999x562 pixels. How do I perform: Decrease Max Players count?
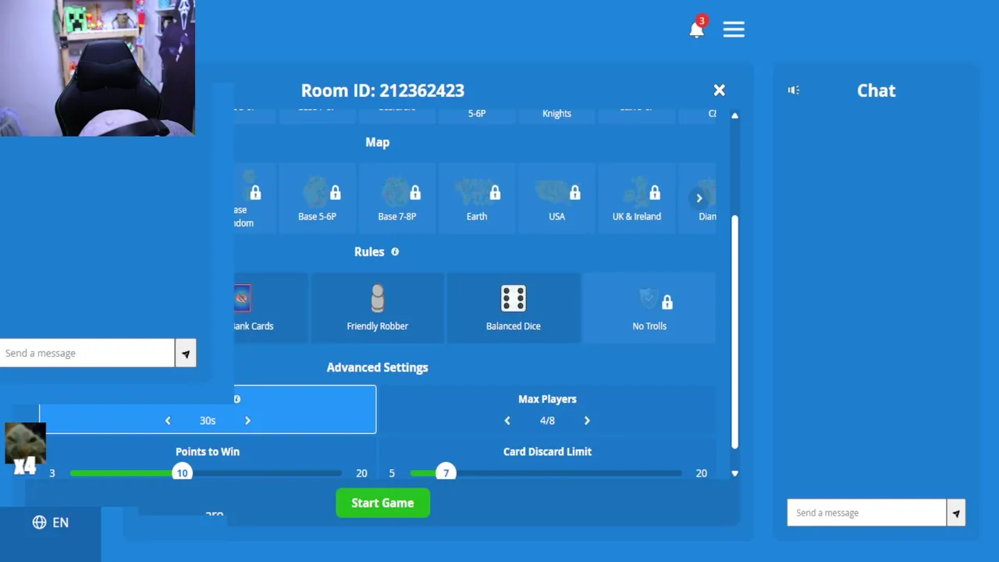507,421
